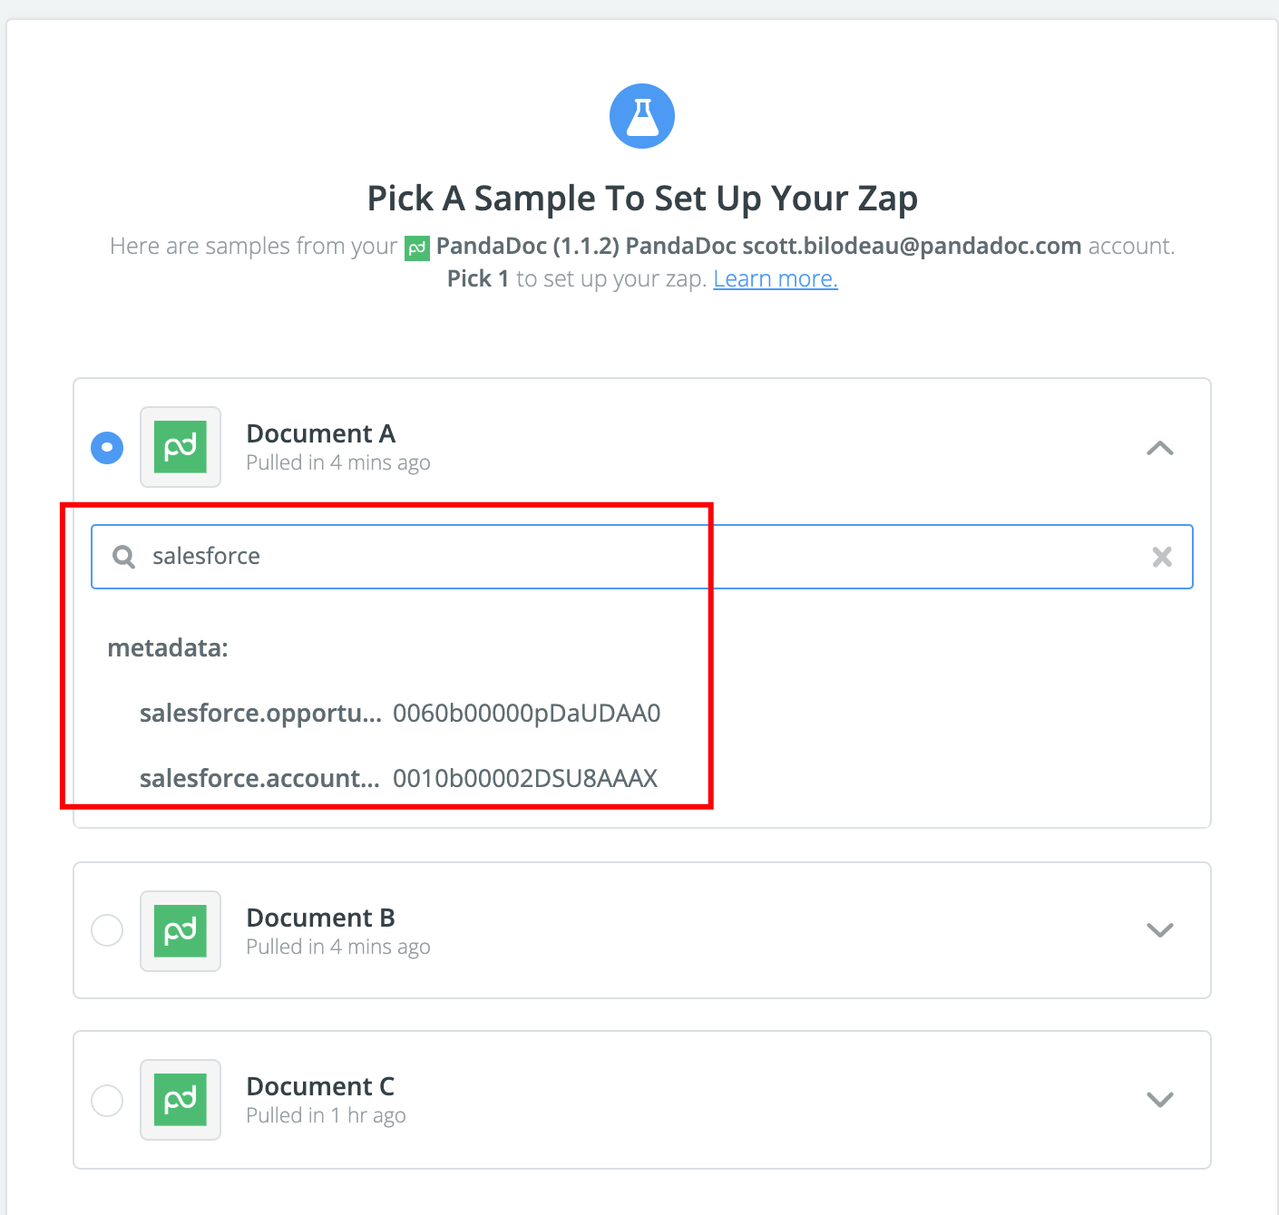The height and width of the screenshot is (1215, 1279).
Task: Click into the salesforce search field
Action: coord(642,557)
